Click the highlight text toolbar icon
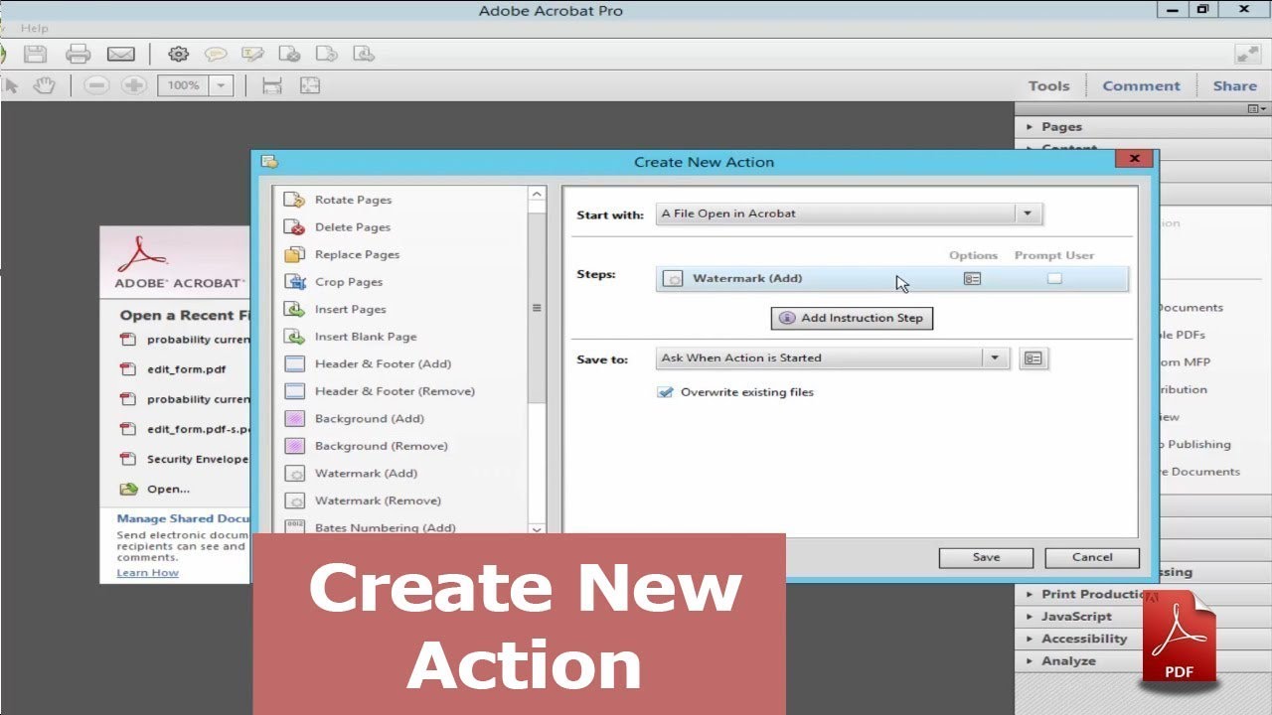 (x=252, y=55)
